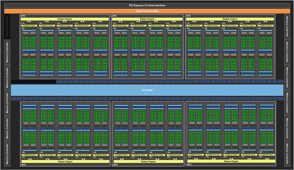
Task: Click topmost Memory Controller on right edge
Action: (287, 27)
